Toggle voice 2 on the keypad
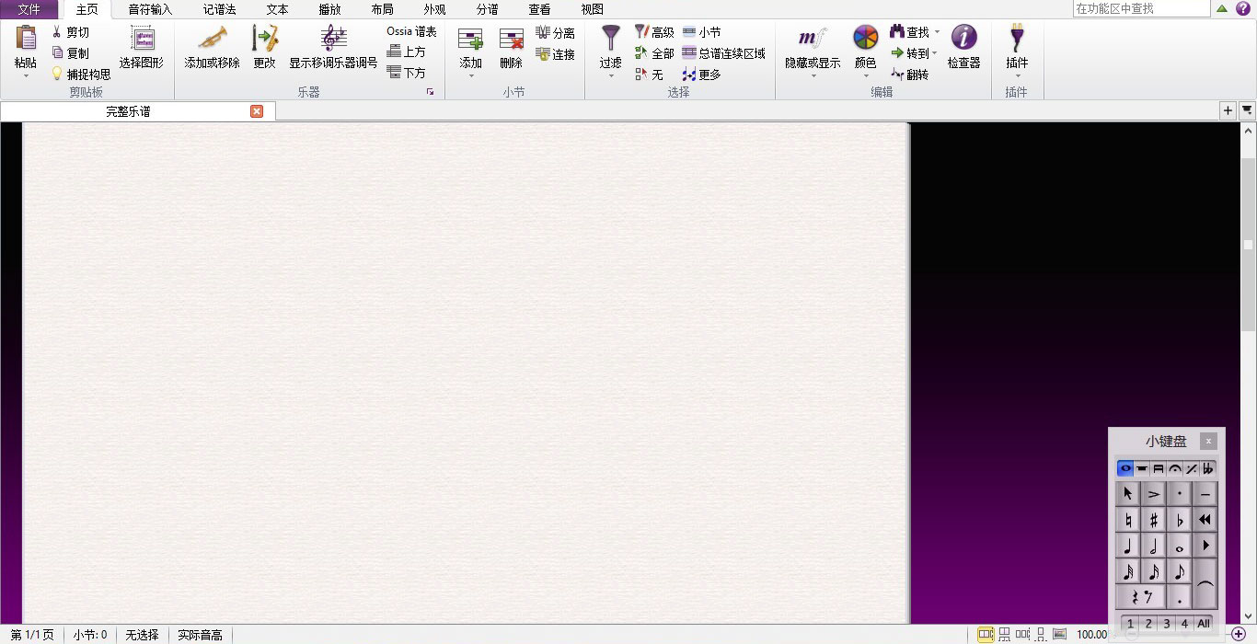This screenshot has width=1257, height=644. coord(1148,624)
